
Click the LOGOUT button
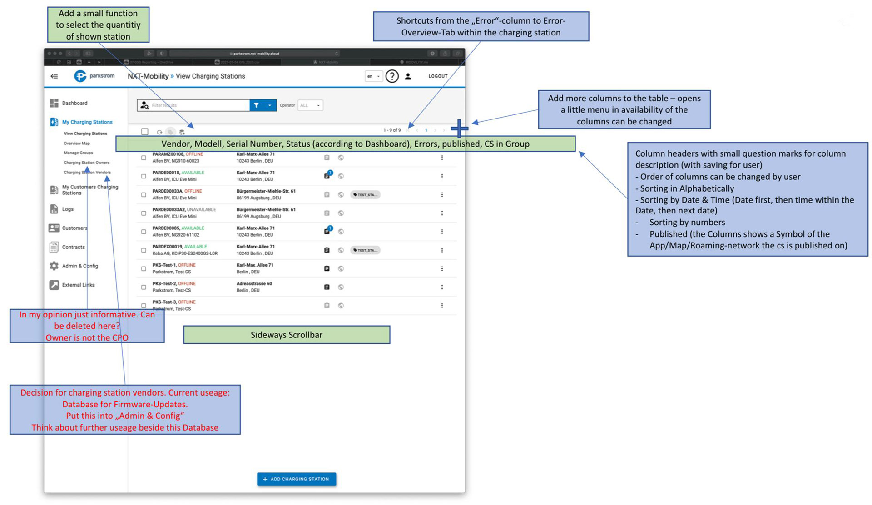[x=438, y=76]
